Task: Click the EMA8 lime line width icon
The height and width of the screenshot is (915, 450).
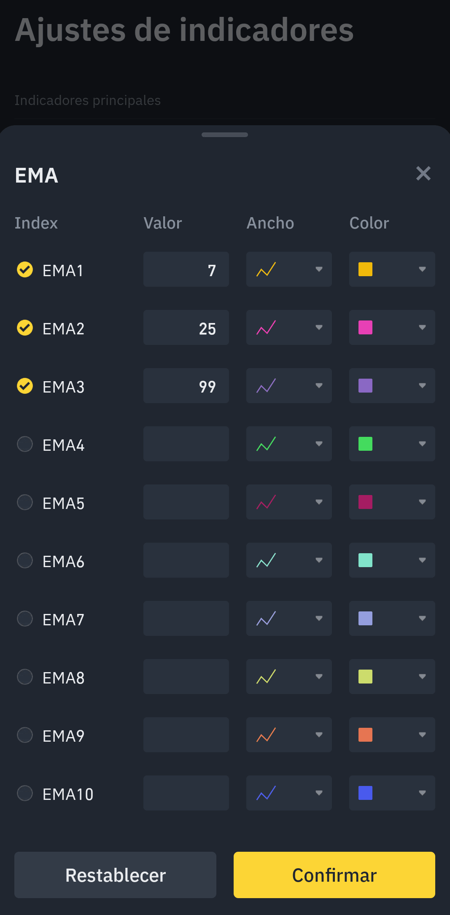Action: 266,677
